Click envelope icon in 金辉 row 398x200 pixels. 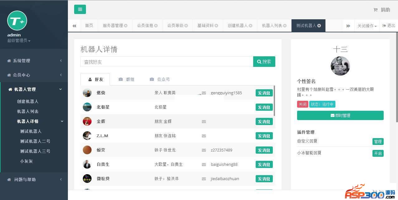pos(204,122)
